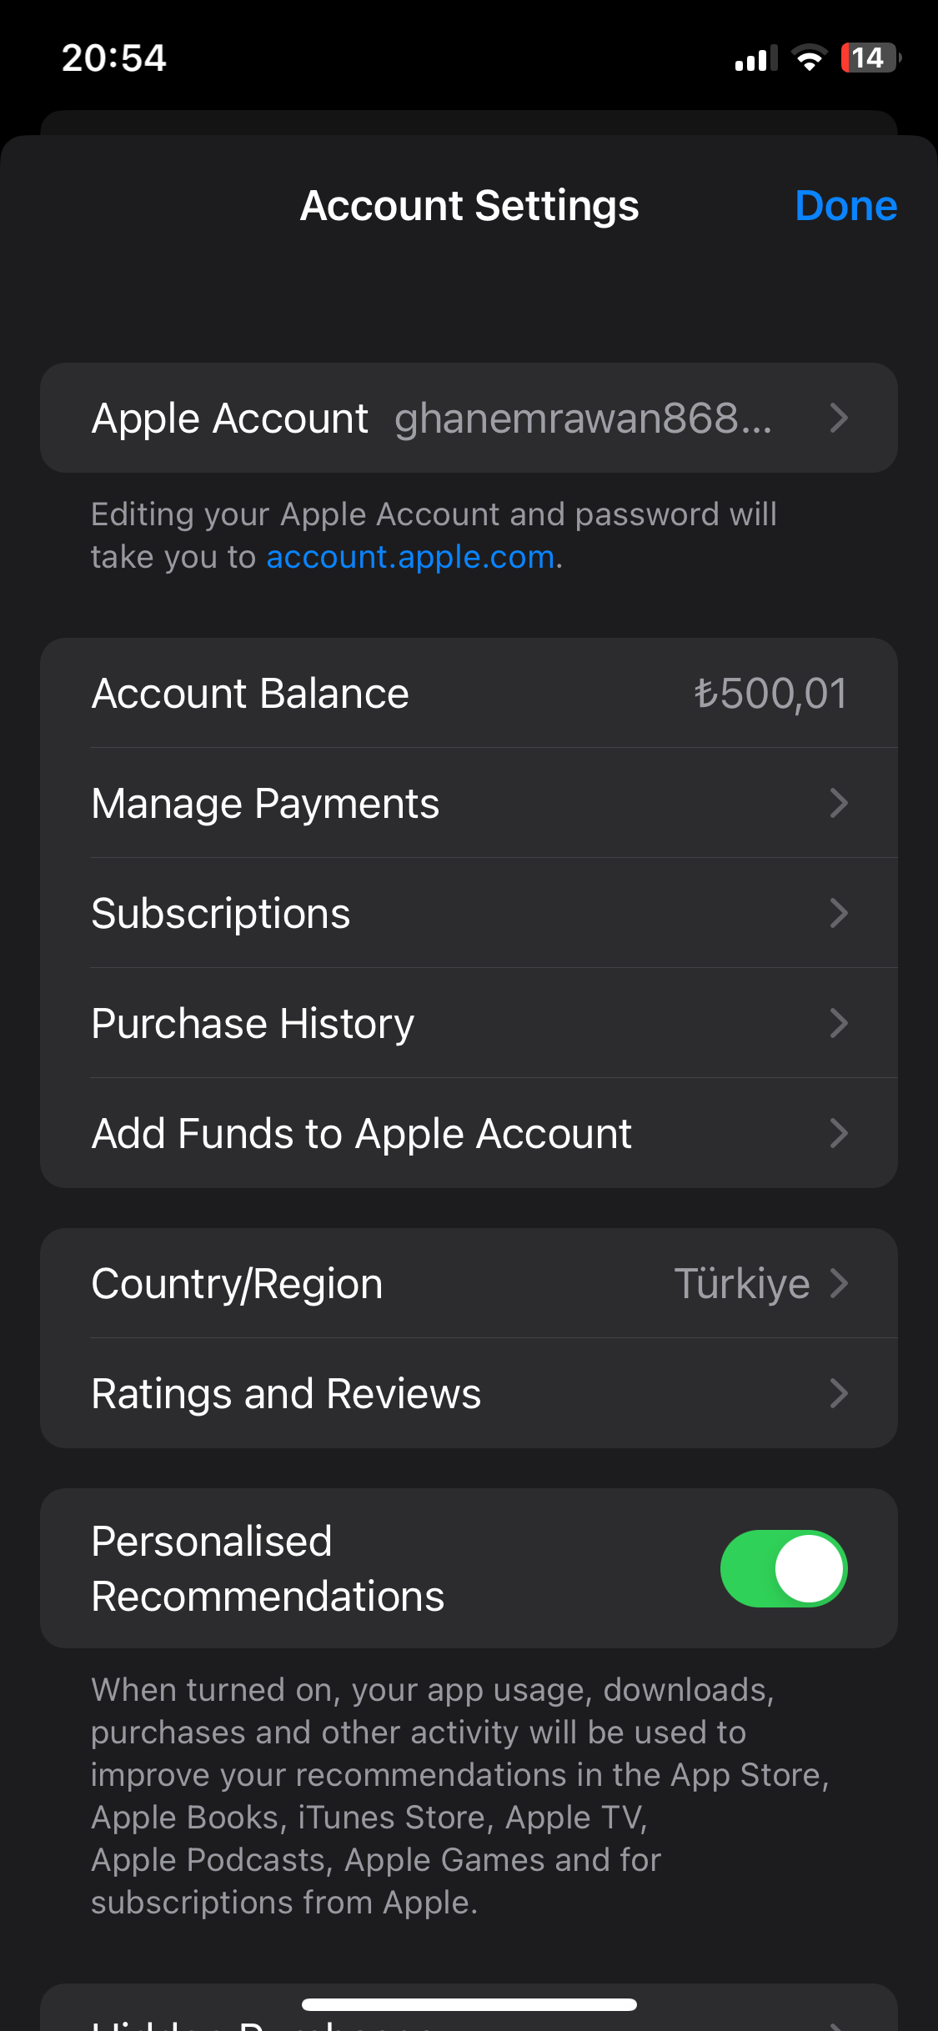Tap the chevron next to Subscriptions

coord(839,913)
